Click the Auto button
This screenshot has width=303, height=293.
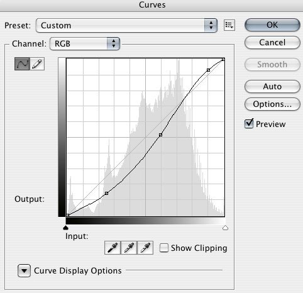272,86
